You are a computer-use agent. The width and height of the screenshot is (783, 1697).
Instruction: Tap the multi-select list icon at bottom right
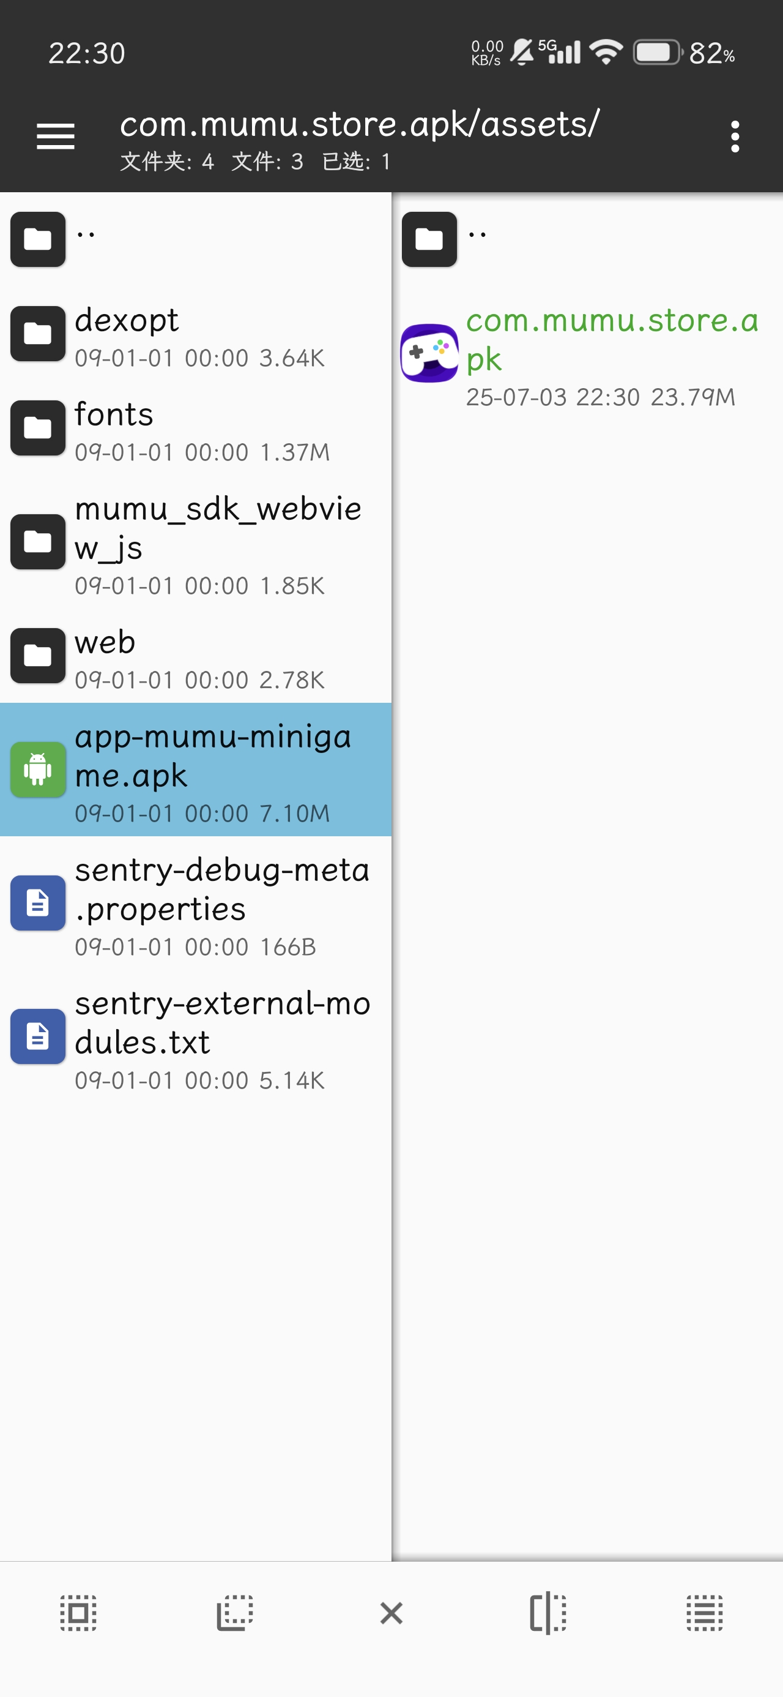704,1613
